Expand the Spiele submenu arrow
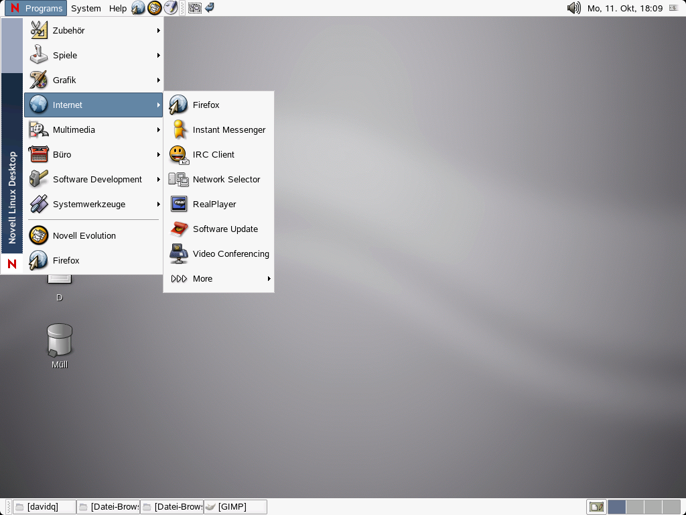Viewport: 686px width, 515px height. click(x=158, y=55)
